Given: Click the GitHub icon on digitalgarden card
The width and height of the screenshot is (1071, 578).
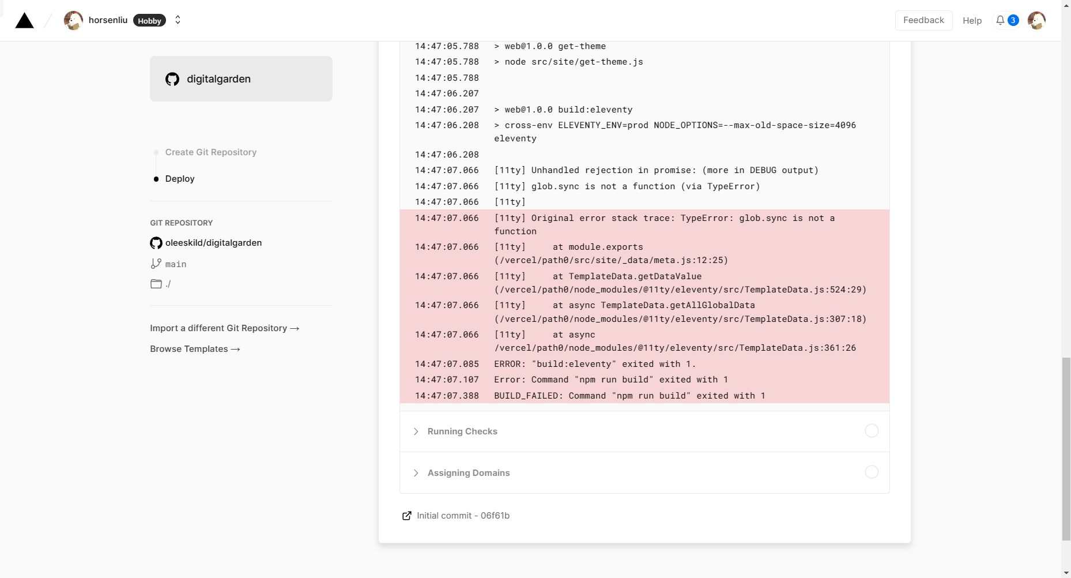Looking at the screenshot, I should [172, 79].
